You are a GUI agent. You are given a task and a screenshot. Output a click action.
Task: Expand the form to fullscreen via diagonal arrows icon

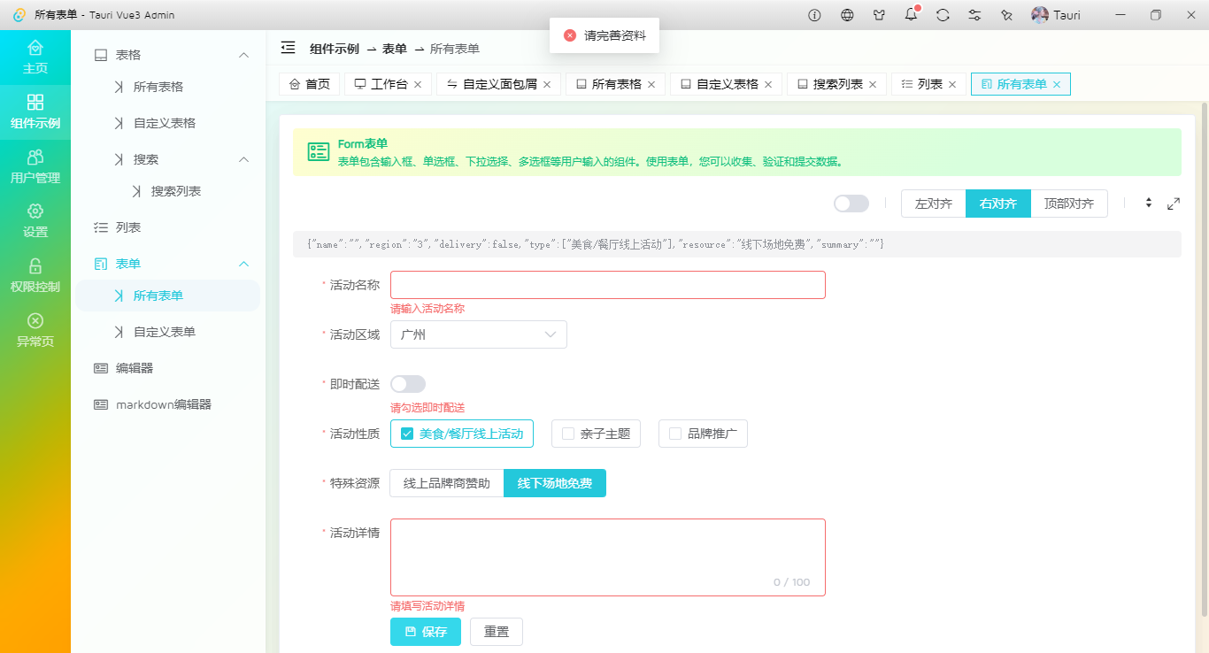click(1174, 203)
